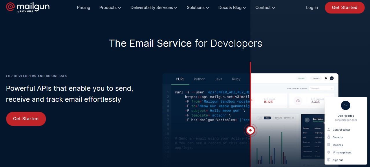Click the Security lock icon
Image resolution: width=370 pixels, height=167 pixels.
(x=329, y=137)
